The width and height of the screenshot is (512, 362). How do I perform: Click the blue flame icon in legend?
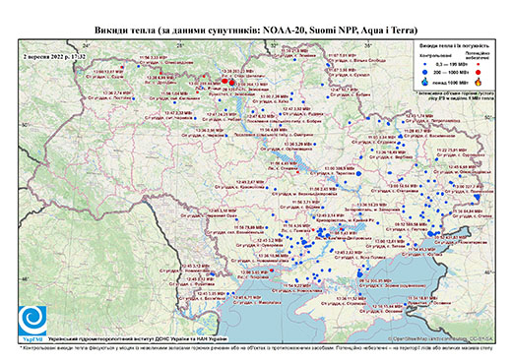tap(425, 82)
